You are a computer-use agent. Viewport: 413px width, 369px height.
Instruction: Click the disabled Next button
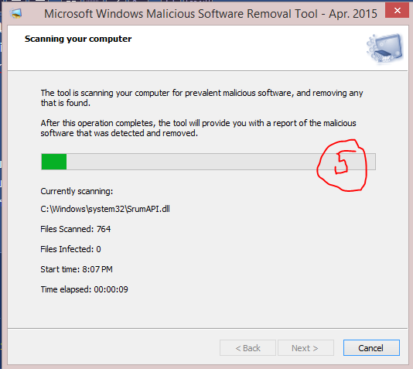pos(305,347)
